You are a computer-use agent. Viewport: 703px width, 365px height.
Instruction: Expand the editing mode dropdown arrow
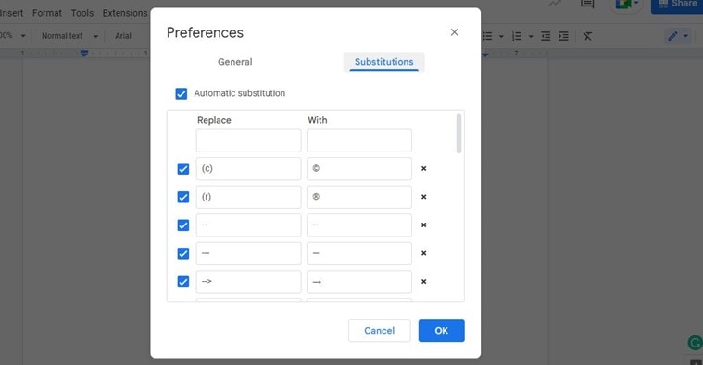click(x=685, y=36)
